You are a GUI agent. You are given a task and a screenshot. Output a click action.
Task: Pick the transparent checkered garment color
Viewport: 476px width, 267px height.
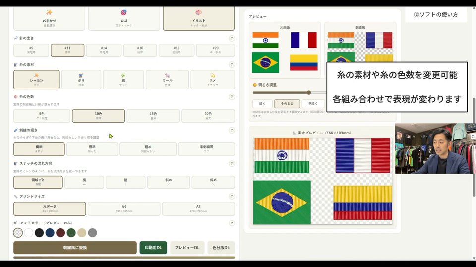click(18, 233)
